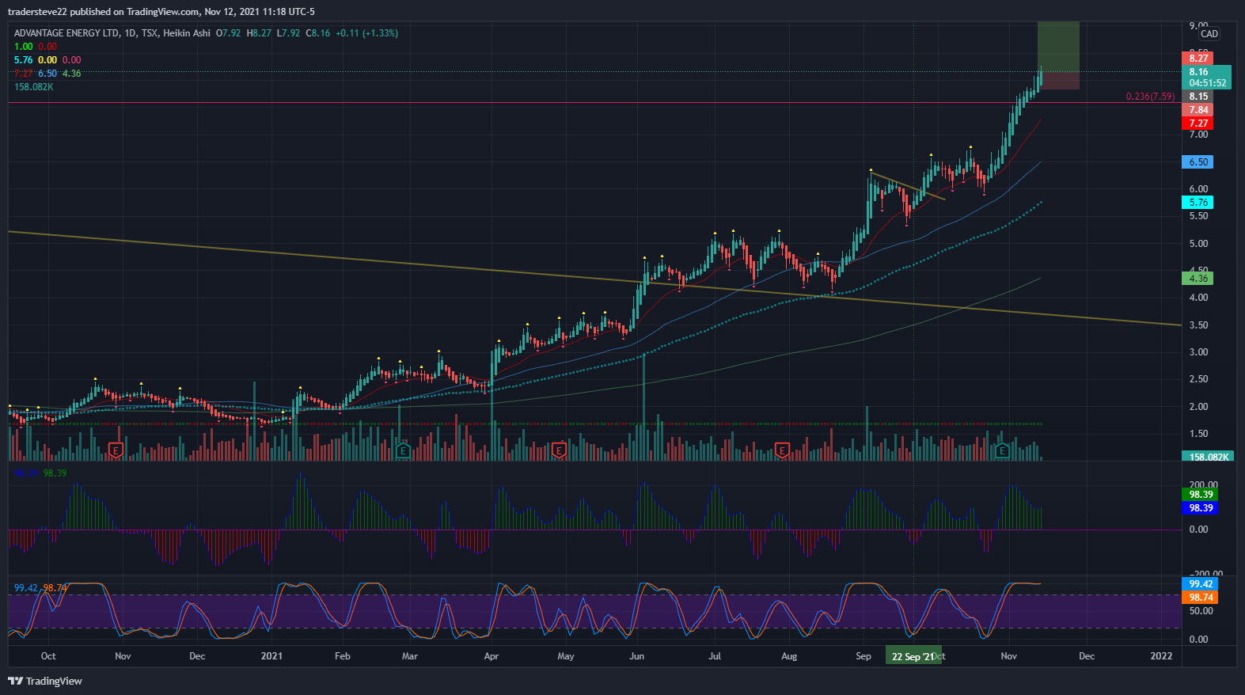Click the Sep label on time axis
This screenshot has width=1245, height=695.
point(864,656)
